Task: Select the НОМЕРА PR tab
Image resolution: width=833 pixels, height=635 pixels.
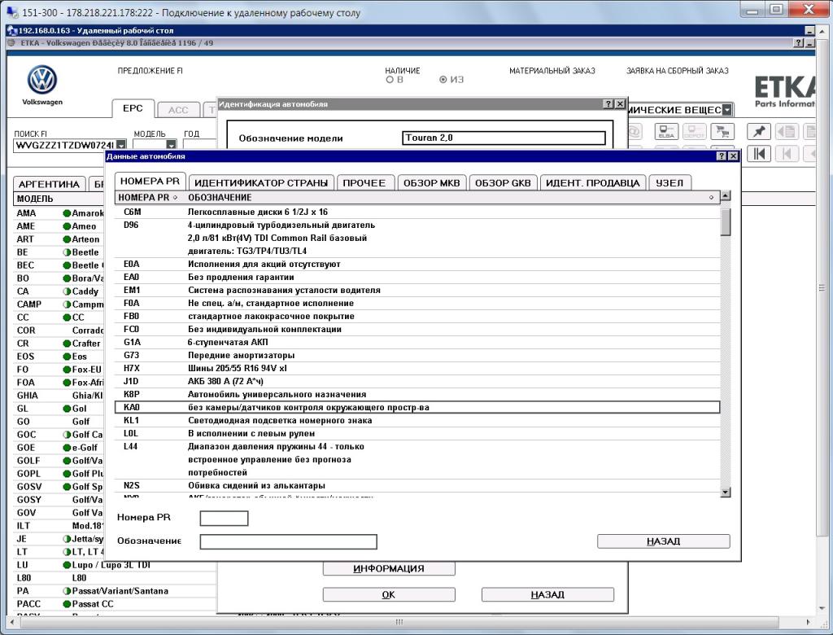Action: [x=150, y=182]
